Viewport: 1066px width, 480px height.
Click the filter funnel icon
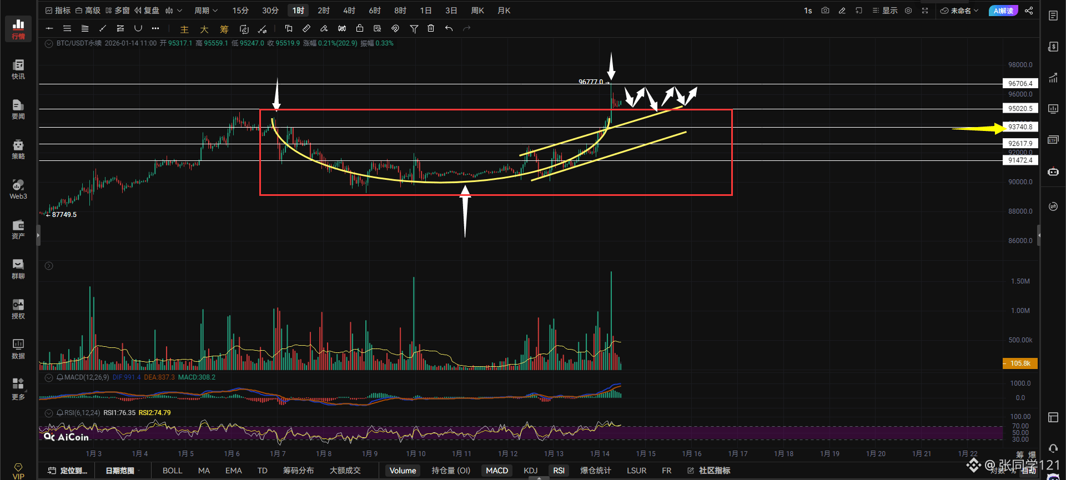pyautogui.click(x=414, y=28)
